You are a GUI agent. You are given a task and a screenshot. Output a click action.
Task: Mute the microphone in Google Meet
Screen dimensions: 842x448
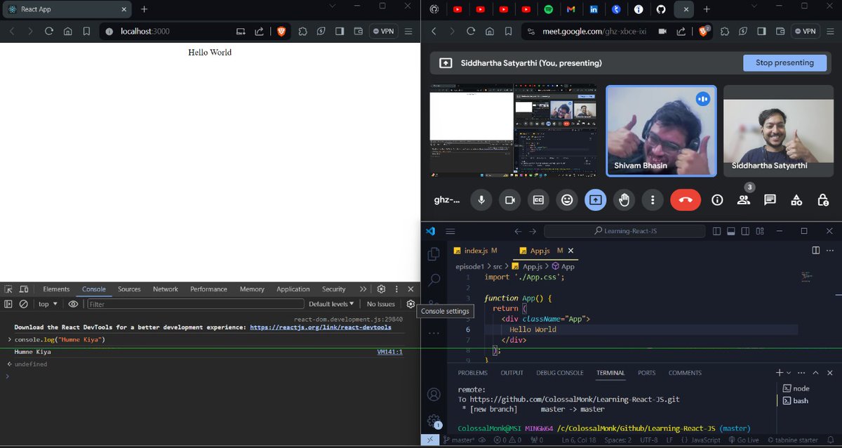click(x=481, y=200)
